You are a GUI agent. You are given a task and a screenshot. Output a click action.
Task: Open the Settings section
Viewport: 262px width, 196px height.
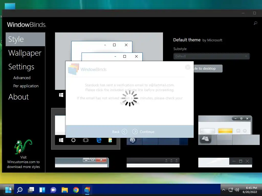[21, 67]
